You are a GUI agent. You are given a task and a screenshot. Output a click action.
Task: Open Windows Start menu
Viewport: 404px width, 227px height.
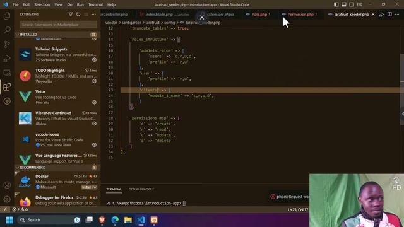click(x=9, y=220)
